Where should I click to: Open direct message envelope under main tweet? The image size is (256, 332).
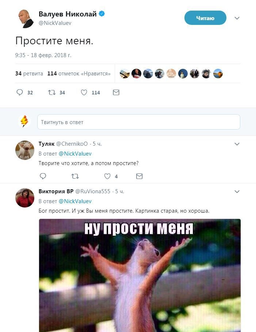[116, 92]
